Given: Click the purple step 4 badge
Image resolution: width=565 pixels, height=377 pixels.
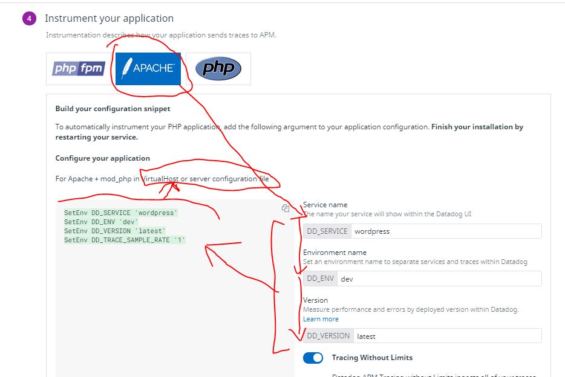Looking at the screenshot, I should click(x=29, y=19).
